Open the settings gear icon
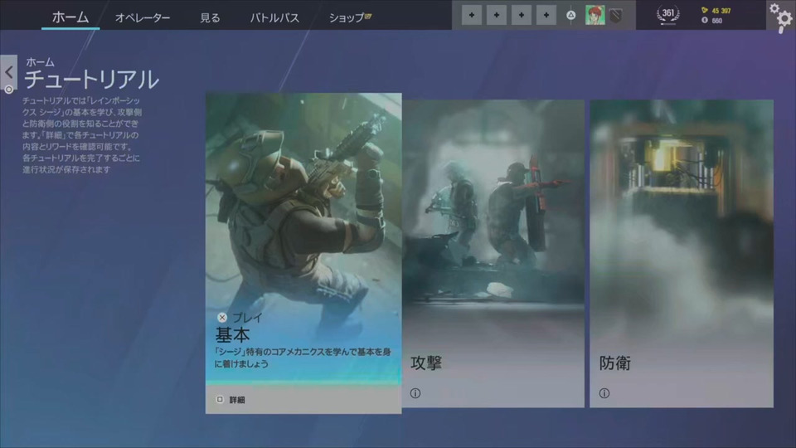The height and width of the screenshot is (448, 796). tap(781, 17)
